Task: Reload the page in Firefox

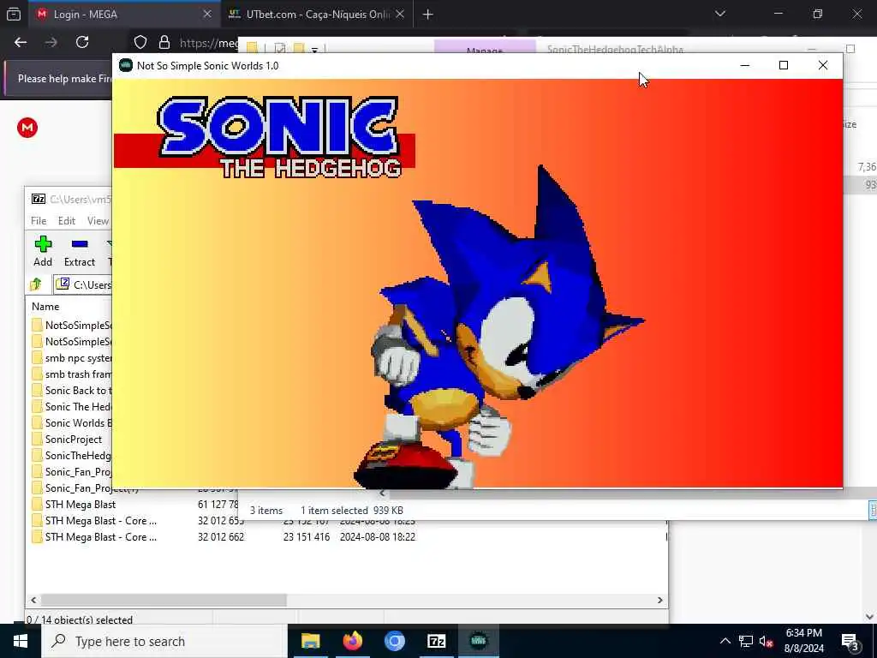Action: click(x=82, y=42)
